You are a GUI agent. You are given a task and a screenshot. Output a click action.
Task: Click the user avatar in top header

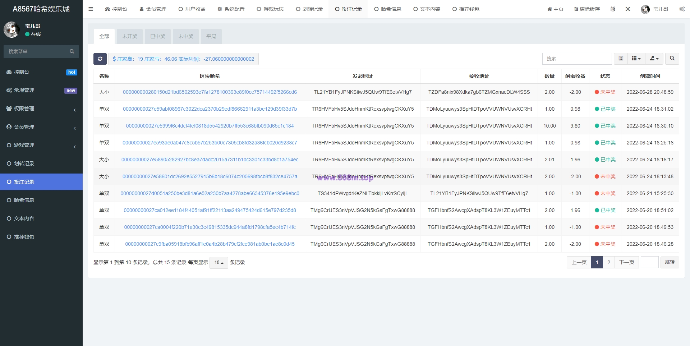645,9
